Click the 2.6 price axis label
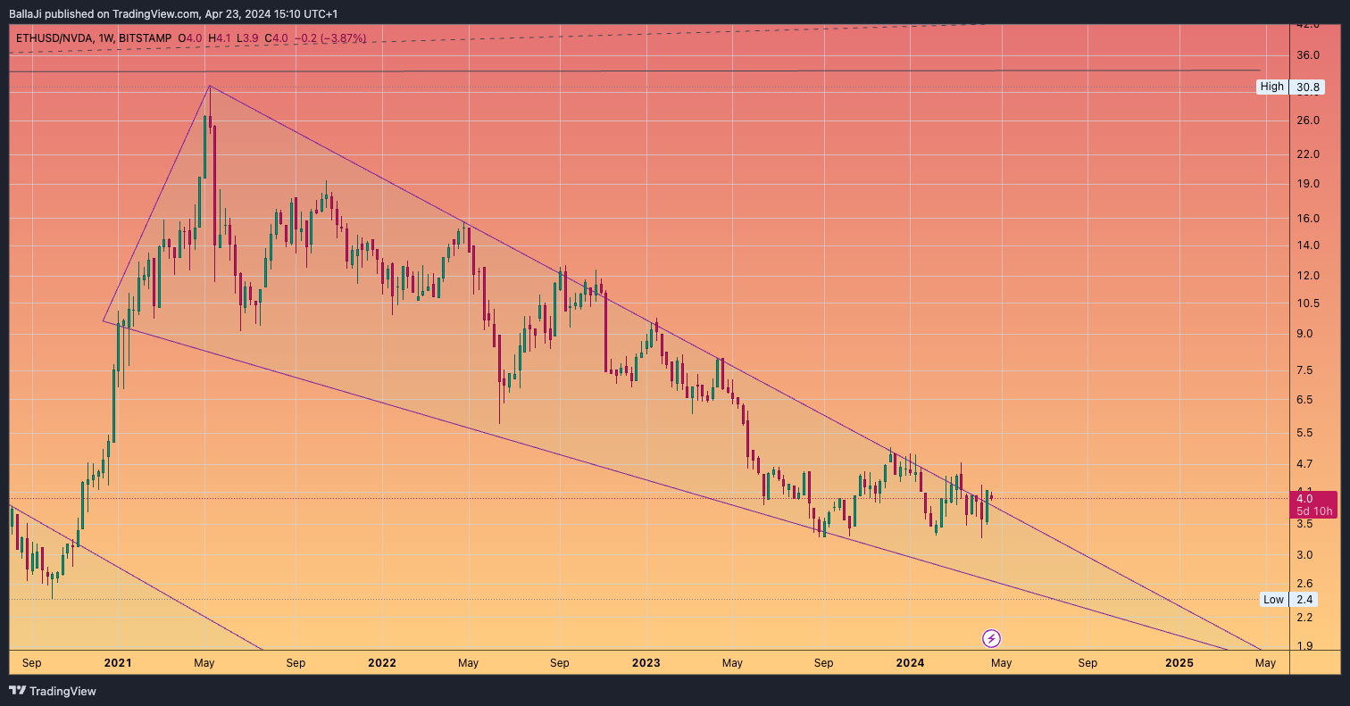1350x706 pixels. point(1304,584)
